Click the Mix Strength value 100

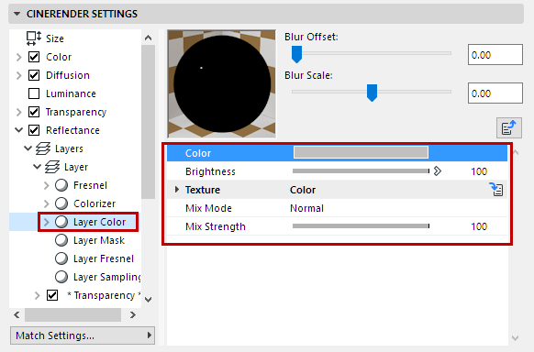[479, 226]
